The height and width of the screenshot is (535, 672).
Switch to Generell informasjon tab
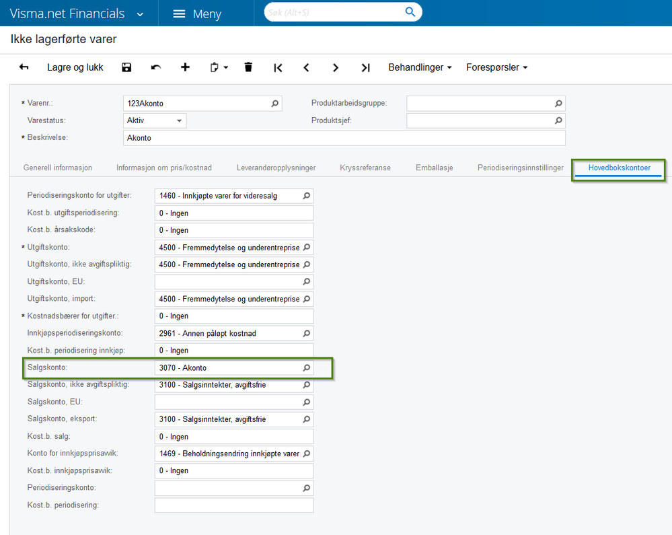coord(58,168)
